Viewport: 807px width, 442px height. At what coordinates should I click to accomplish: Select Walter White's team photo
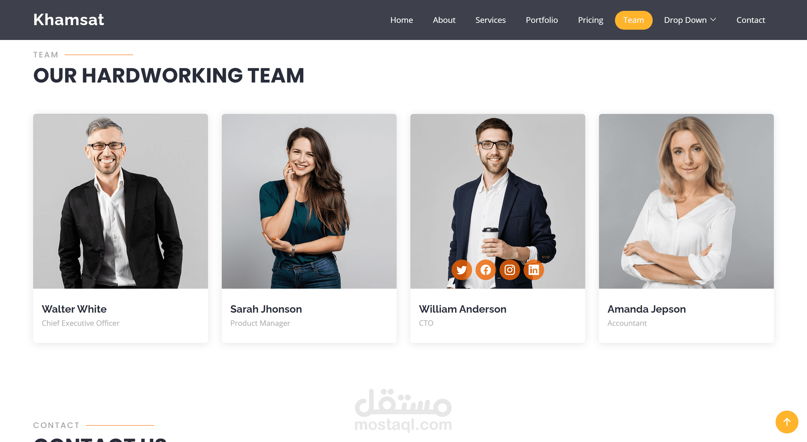(x=121, y=201)
